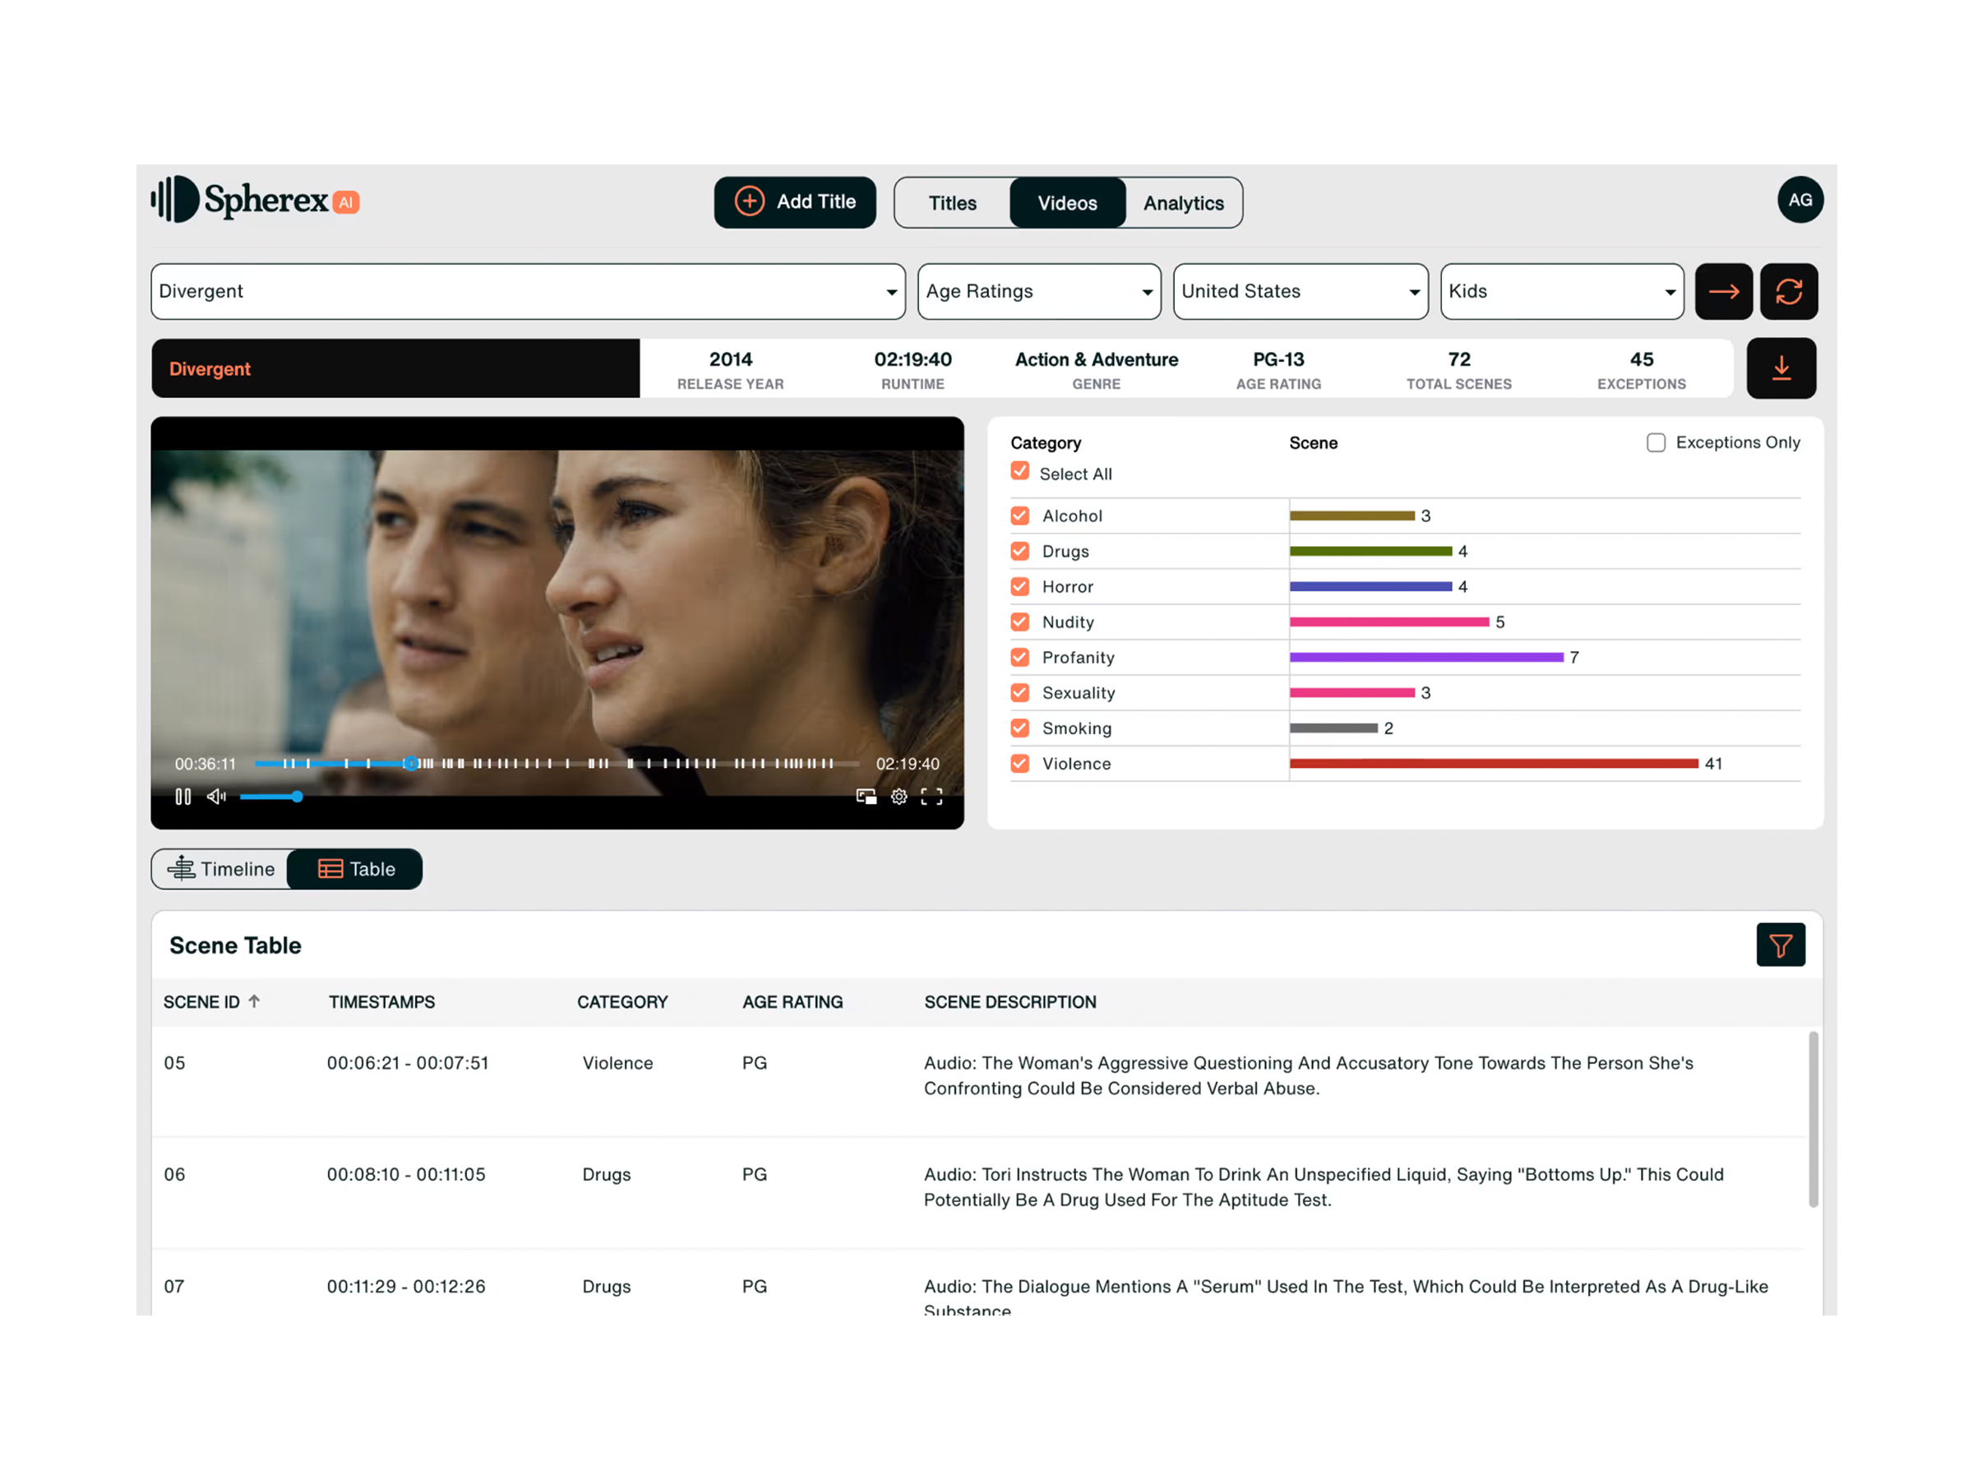Enable the Exceptions Only checkbox
1973x1480 pixels.
pyautogui.click(x=1656, y=442)
